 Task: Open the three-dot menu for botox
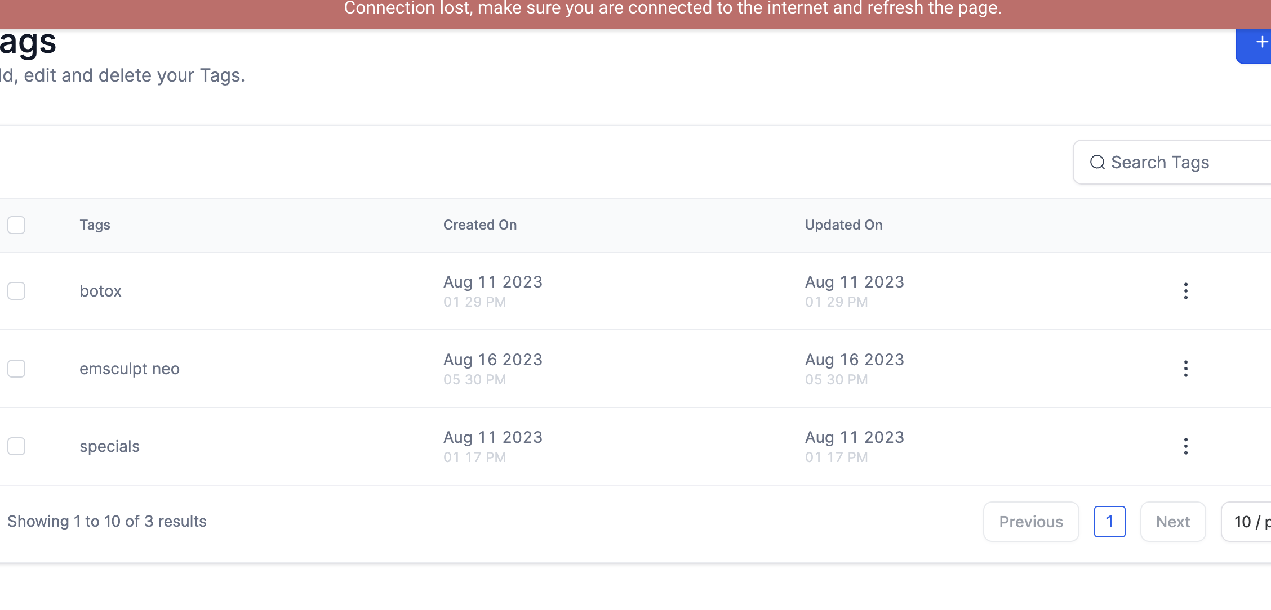(x=1185, y=291)
